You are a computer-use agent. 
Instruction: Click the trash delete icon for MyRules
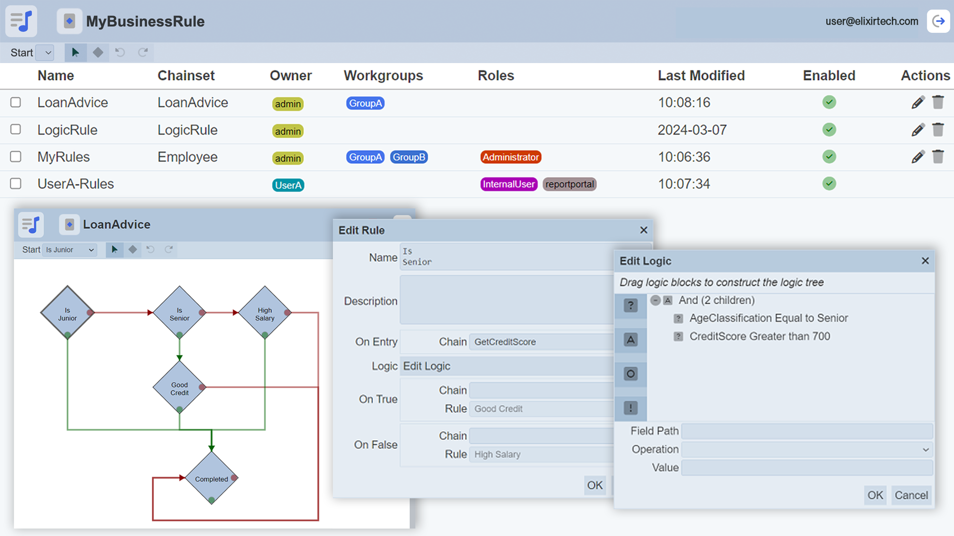938,157
